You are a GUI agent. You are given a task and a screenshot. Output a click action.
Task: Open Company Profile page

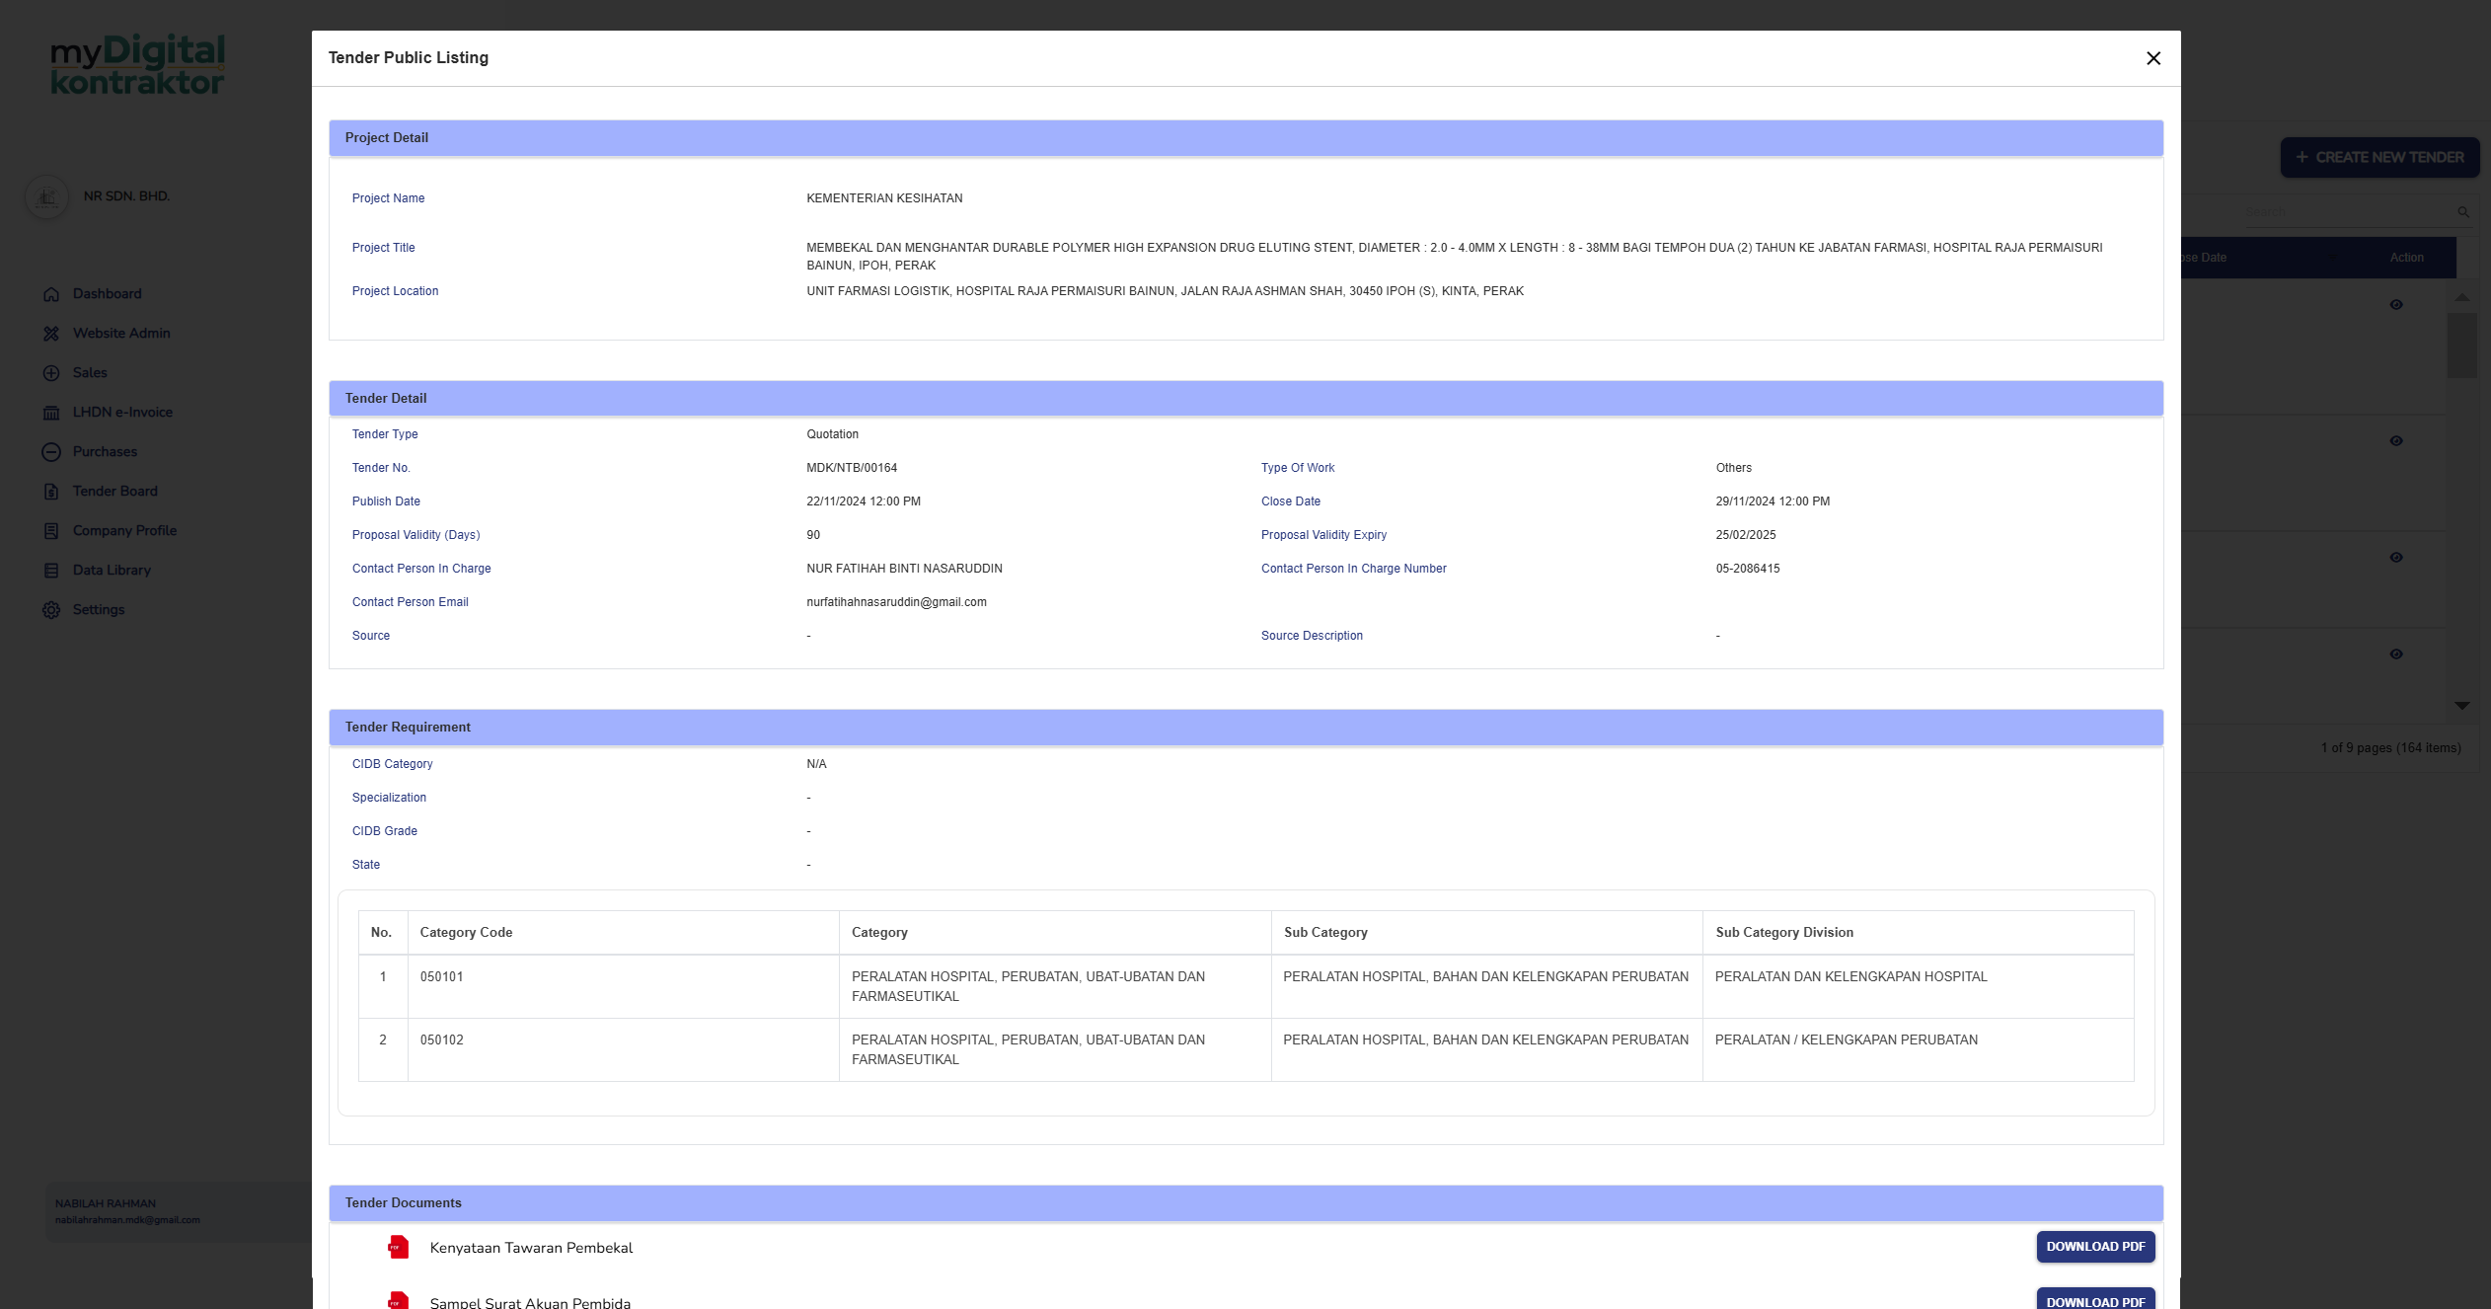(124, 530)
